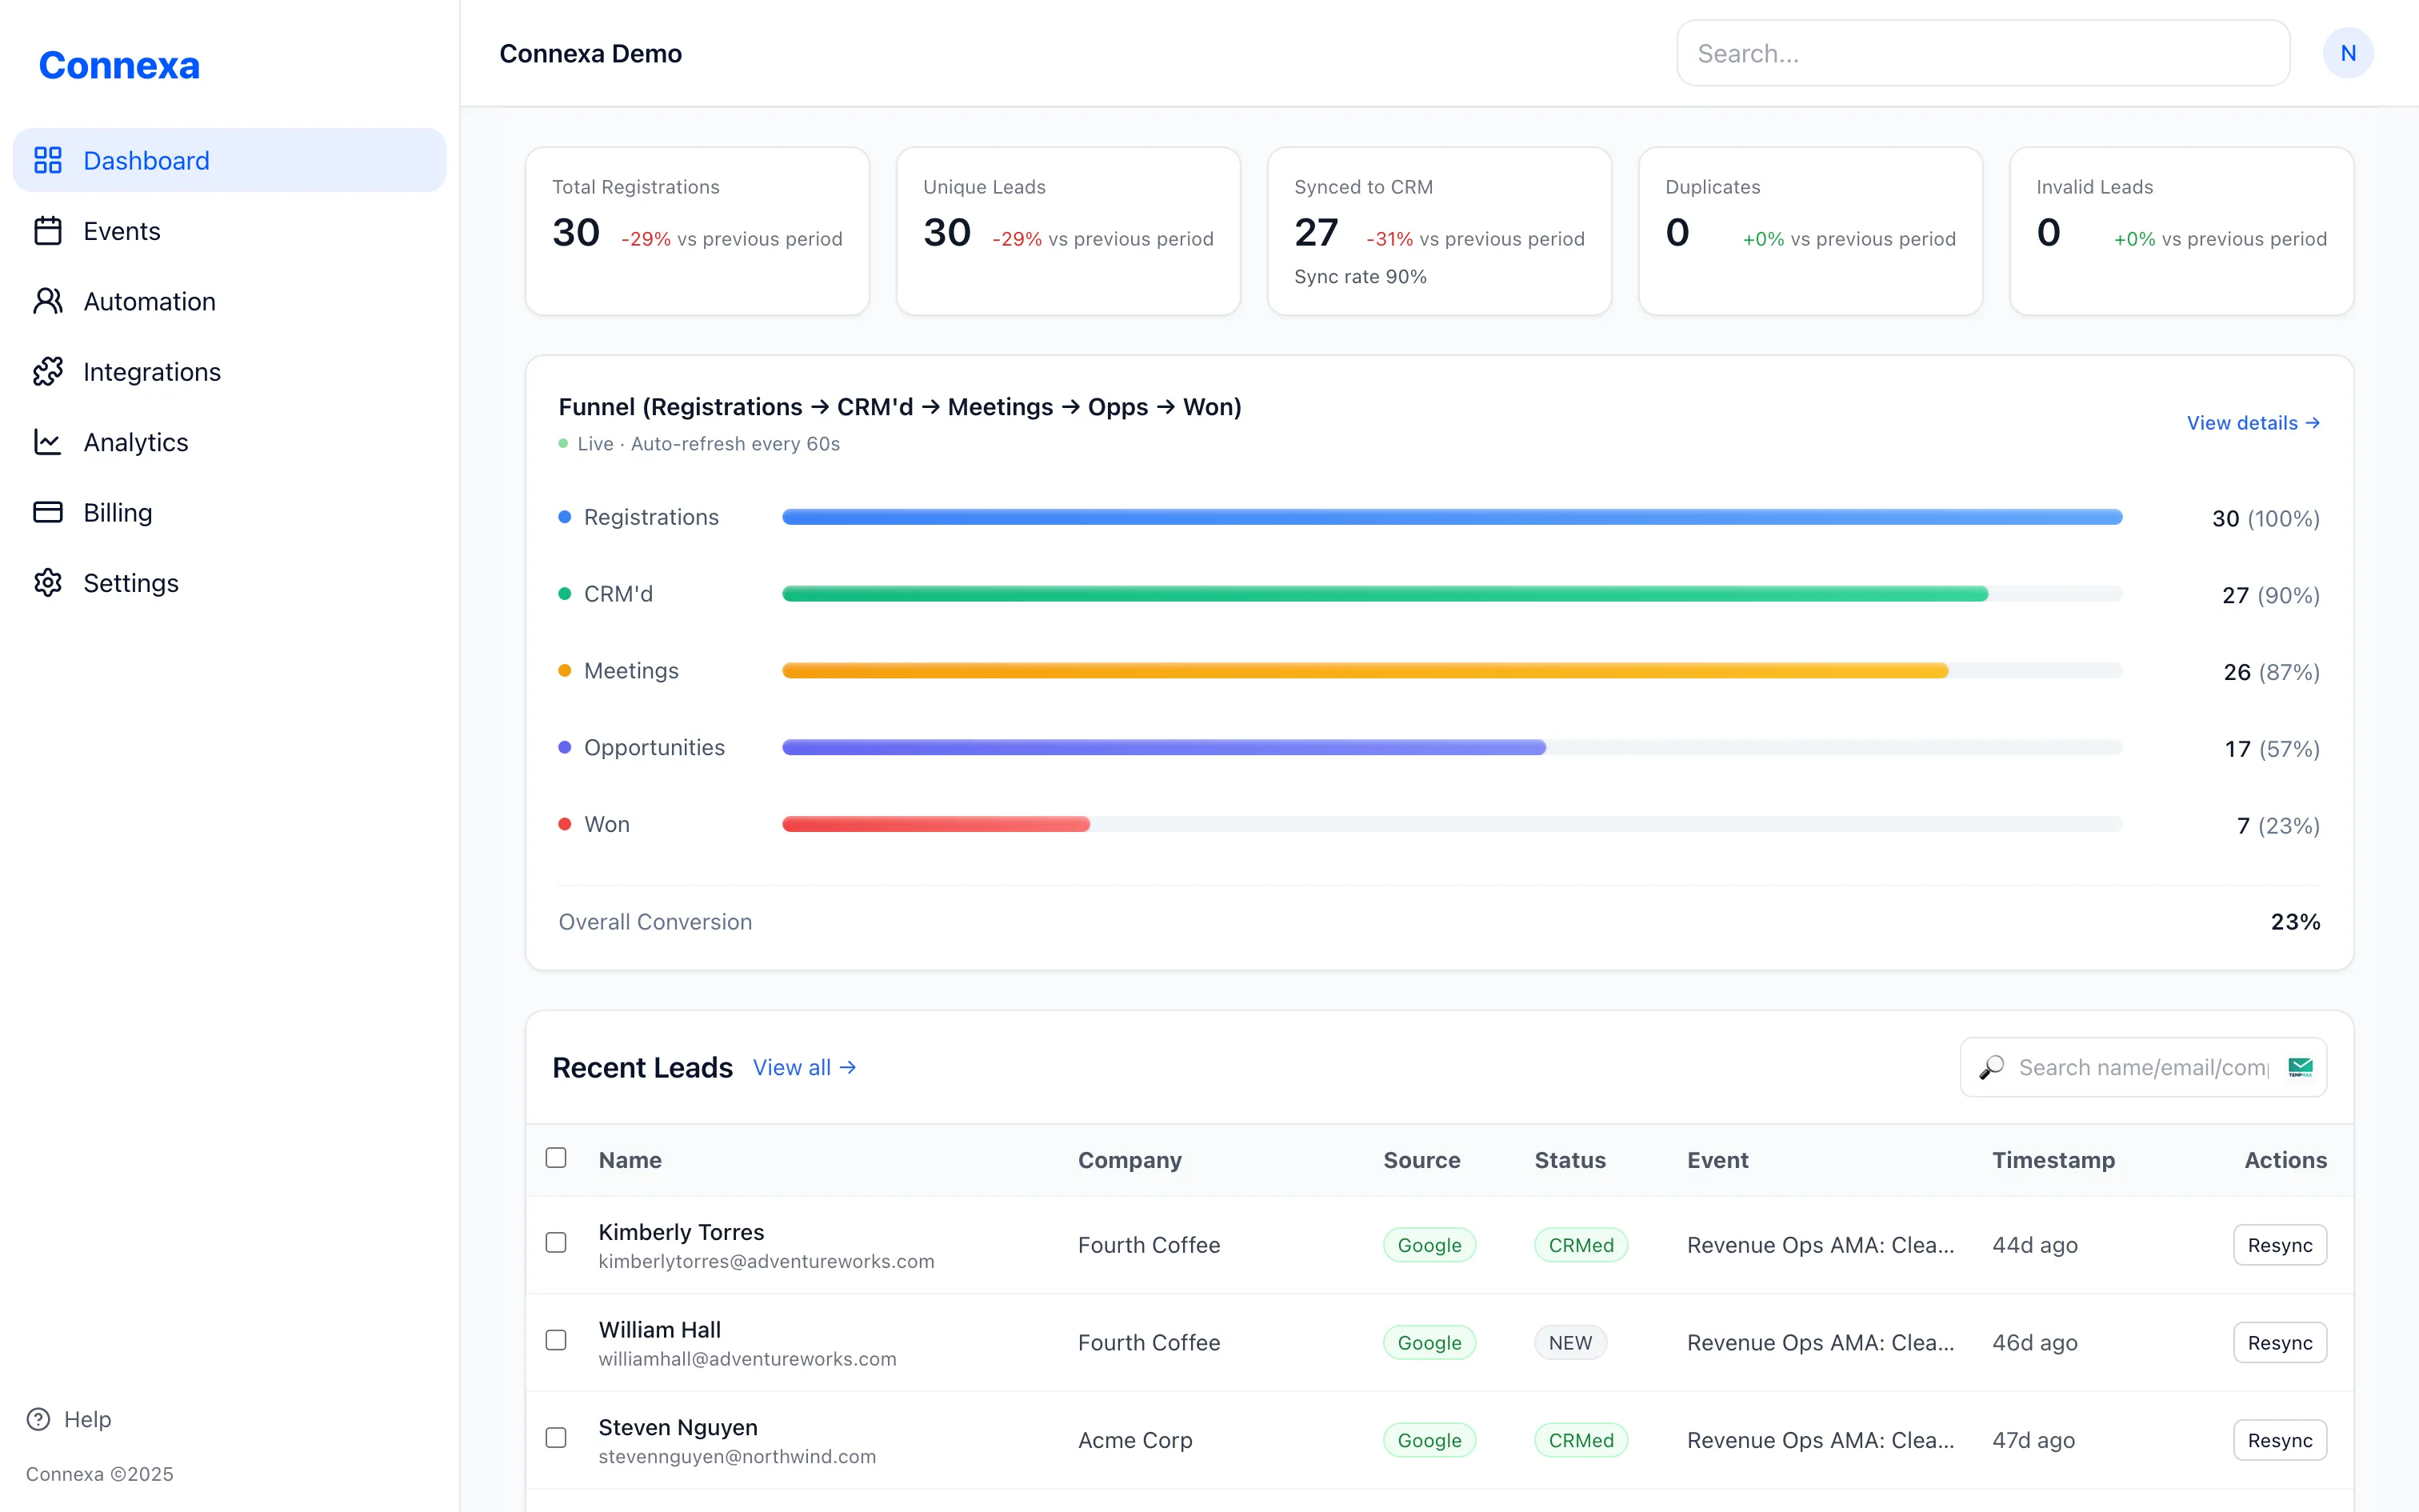Select the Billing card icon
Viewport: 2419px width, 1512px height.
[x=48, y=512]
